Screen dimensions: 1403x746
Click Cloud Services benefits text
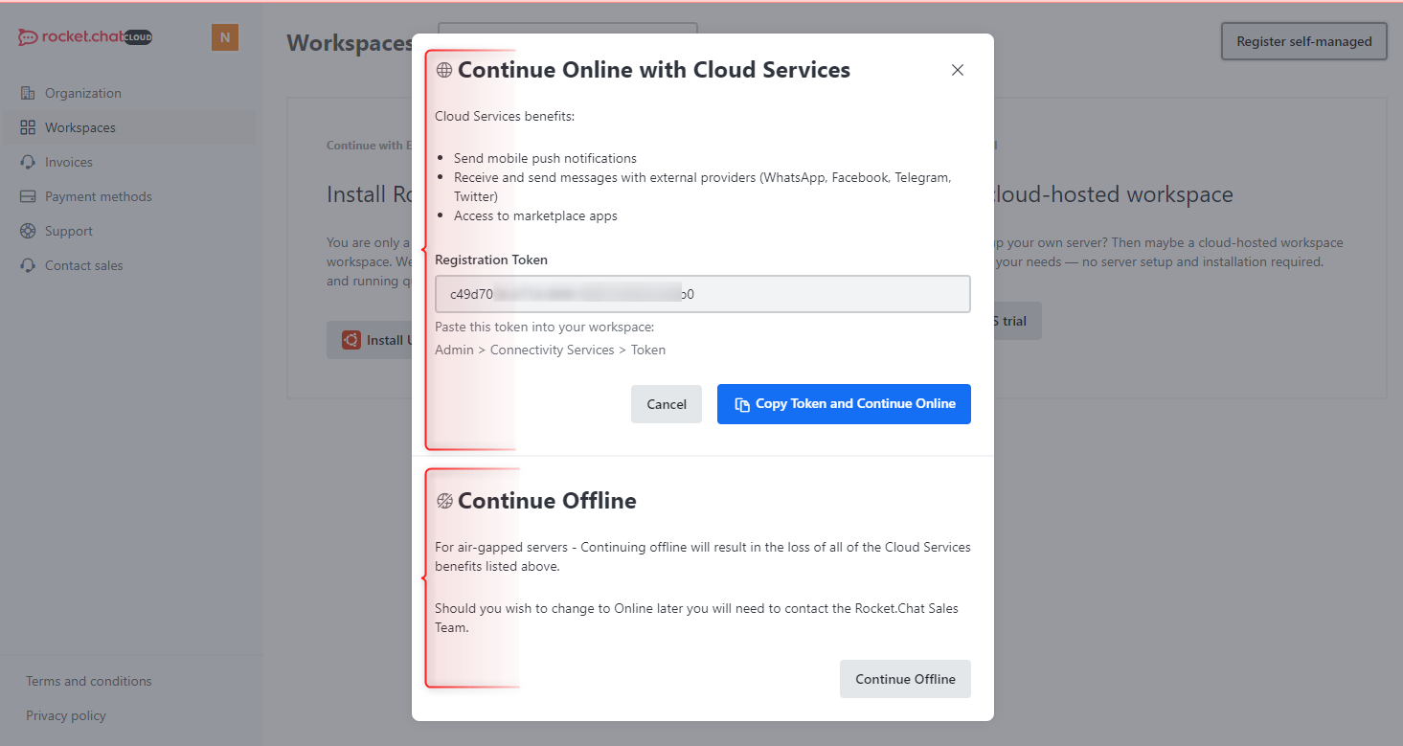tap(505, 116)
